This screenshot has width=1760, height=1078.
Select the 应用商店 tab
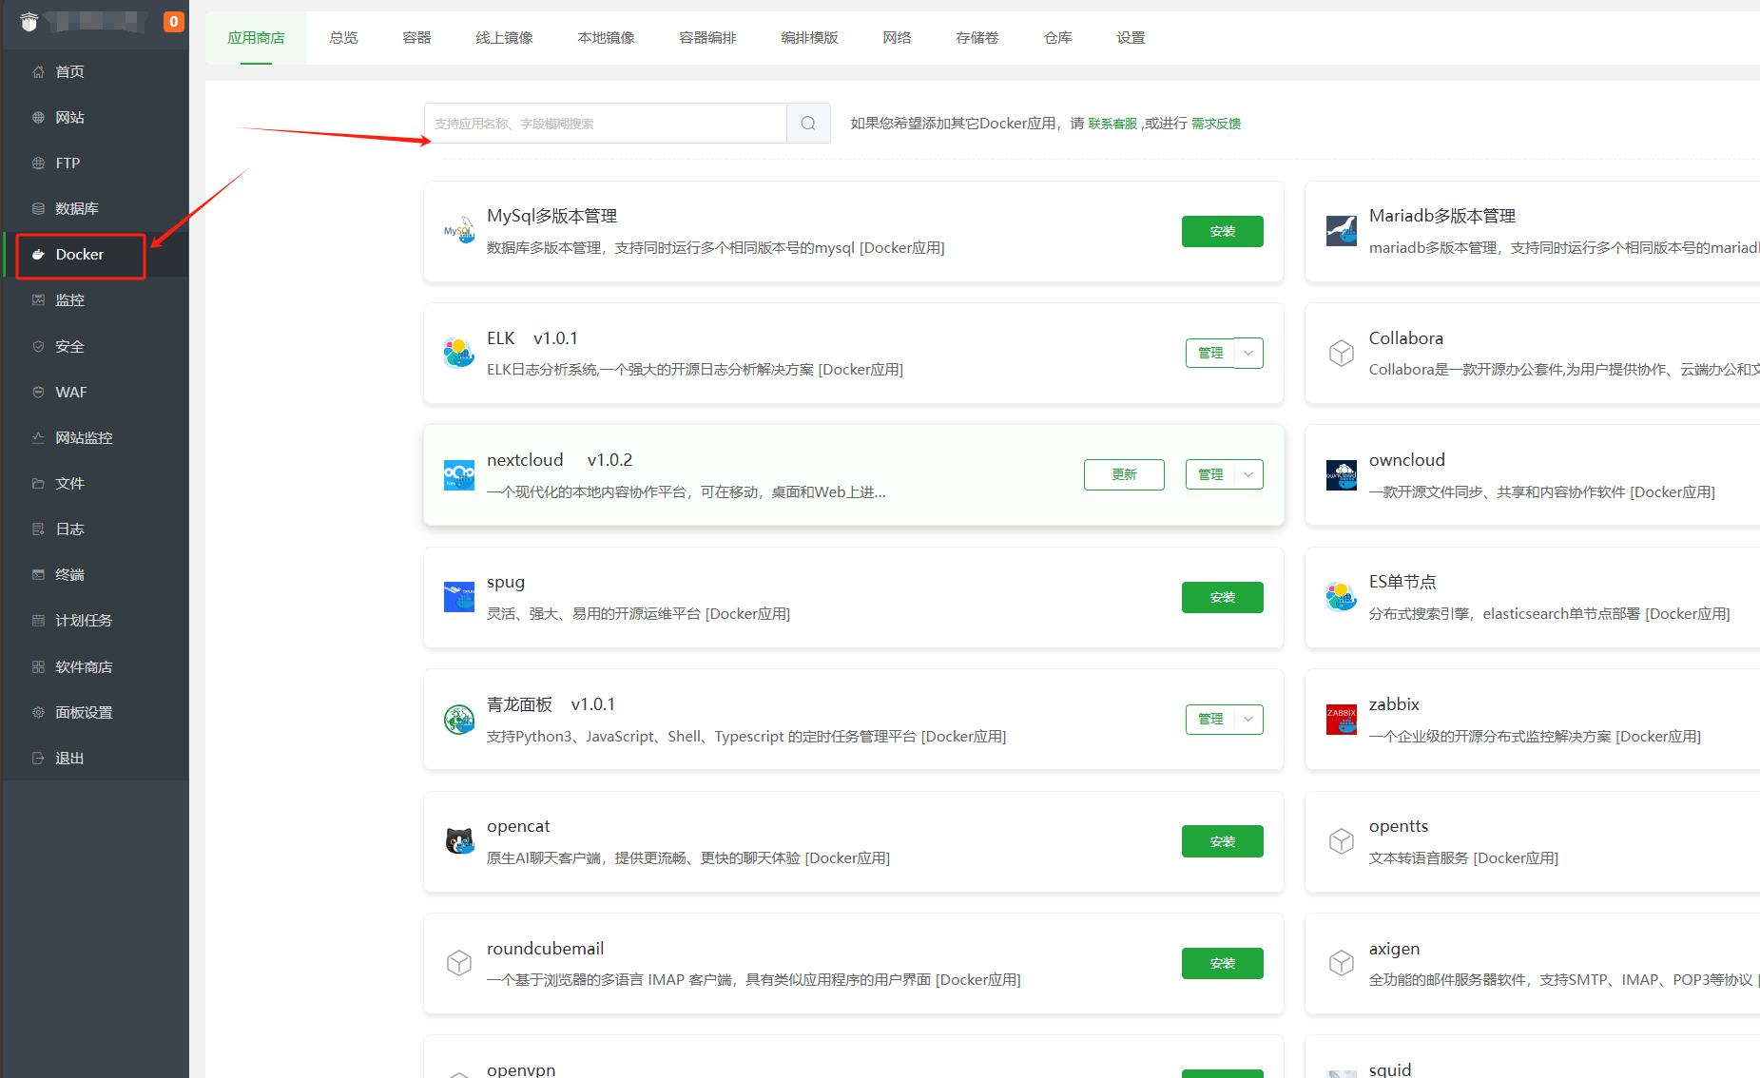[256, 38]
